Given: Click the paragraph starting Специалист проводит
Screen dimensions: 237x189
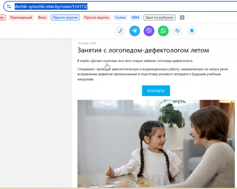Looking at the screenshot, I should [153, 74].
